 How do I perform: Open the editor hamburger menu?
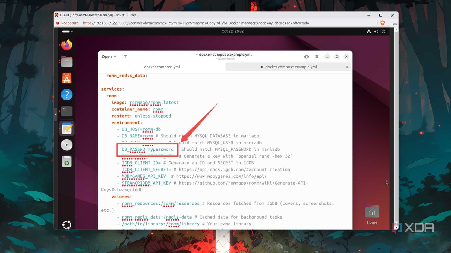[317, 56]
